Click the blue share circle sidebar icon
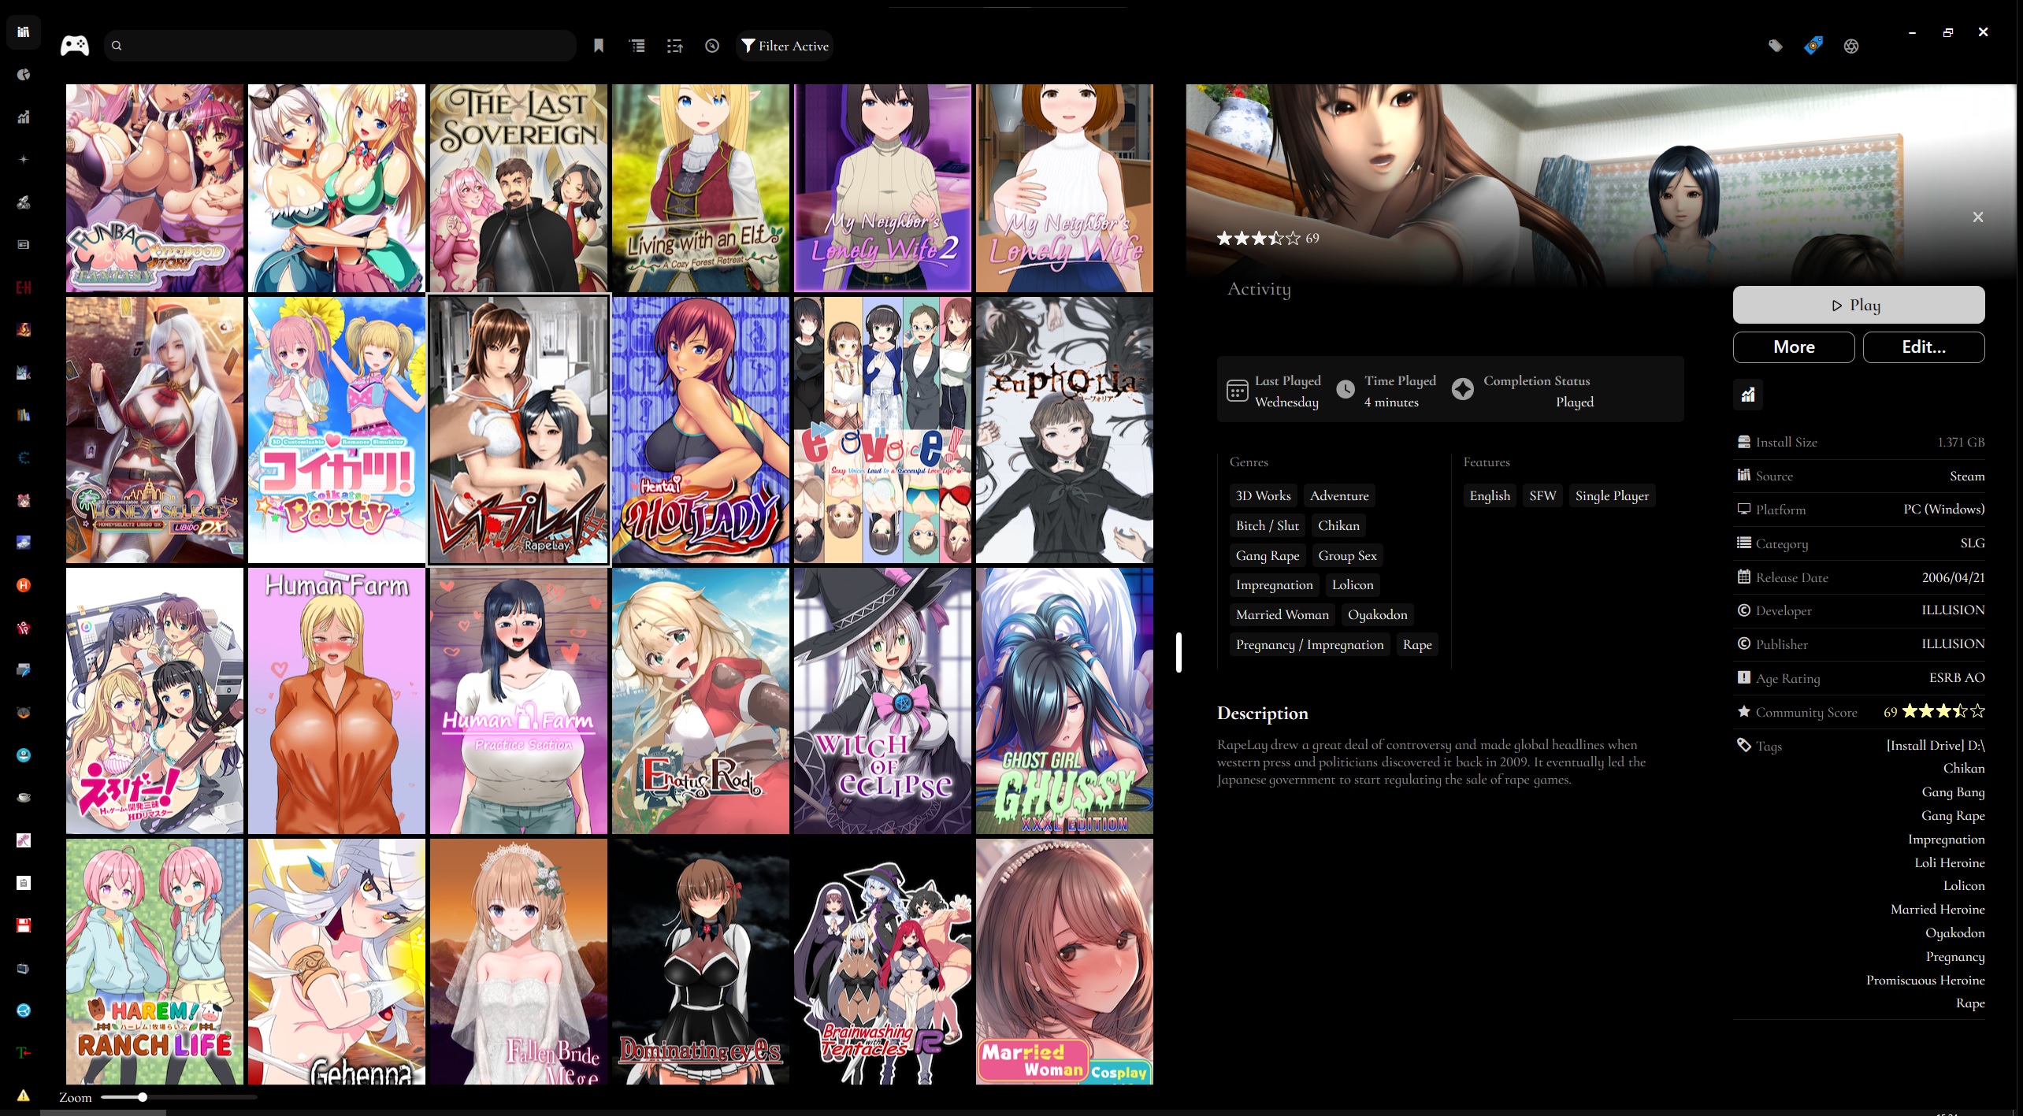 coord(24,1010)
